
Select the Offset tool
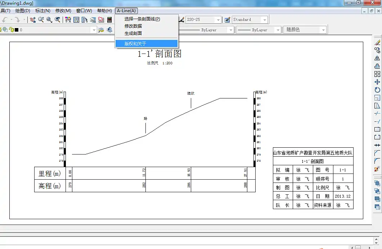377,66
